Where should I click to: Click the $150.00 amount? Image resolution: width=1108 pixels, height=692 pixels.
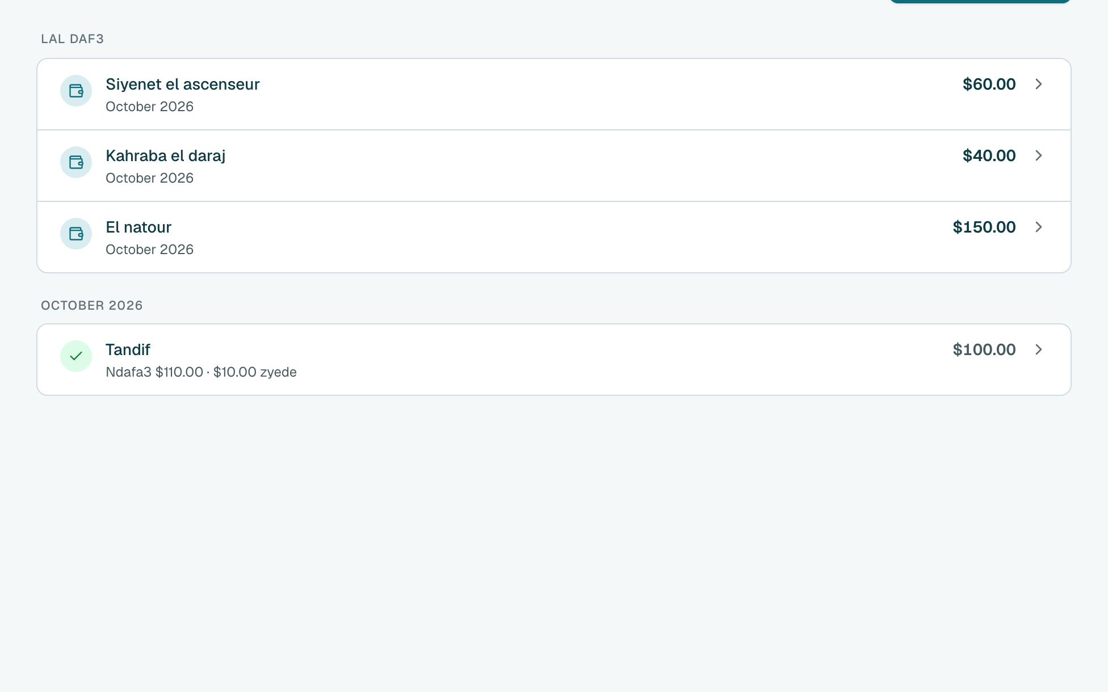coord(984,227)
